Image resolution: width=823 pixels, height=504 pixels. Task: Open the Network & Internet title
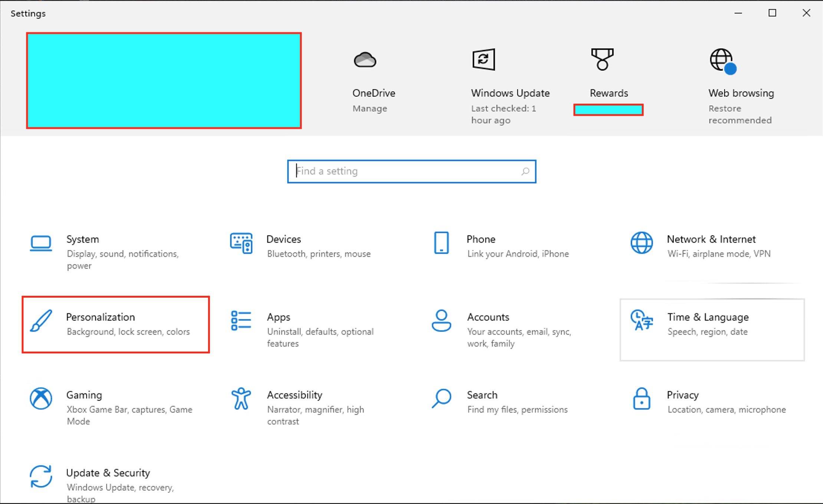pyautogui.click(x=711, y=239)
